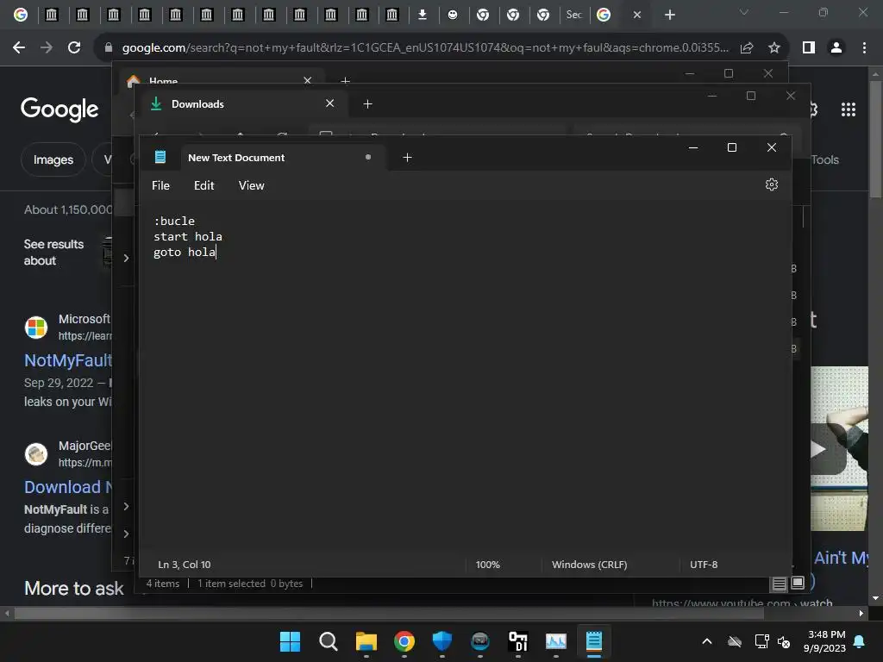The image size is (883, 662).
Task: Click the Chrome vertical scrollbar thumb
Action: (874, 139)
